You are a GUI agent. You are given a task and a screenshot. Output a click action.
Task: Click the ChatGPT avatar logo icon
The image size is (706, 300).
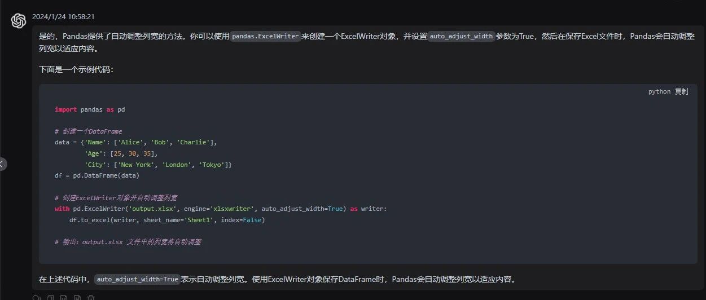19,20
